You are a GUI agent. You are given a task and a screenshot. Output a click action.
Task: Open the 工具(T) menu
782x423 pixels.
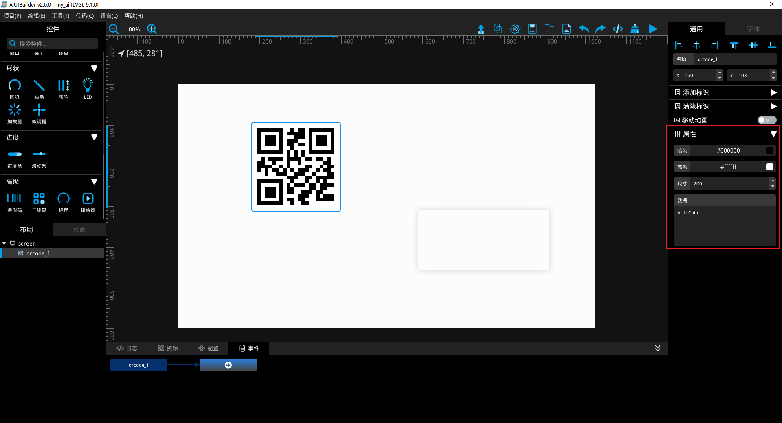[x=61, y=16]
